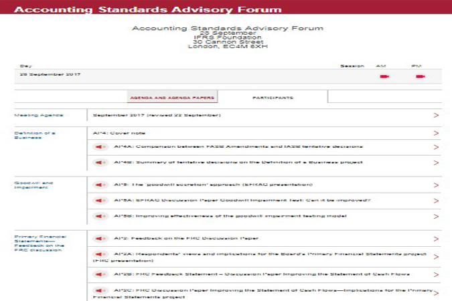Viewport: 452px width, 301px height.
Task: Play audio for AP4A FASB comparison paper
Action: point(100,147)
